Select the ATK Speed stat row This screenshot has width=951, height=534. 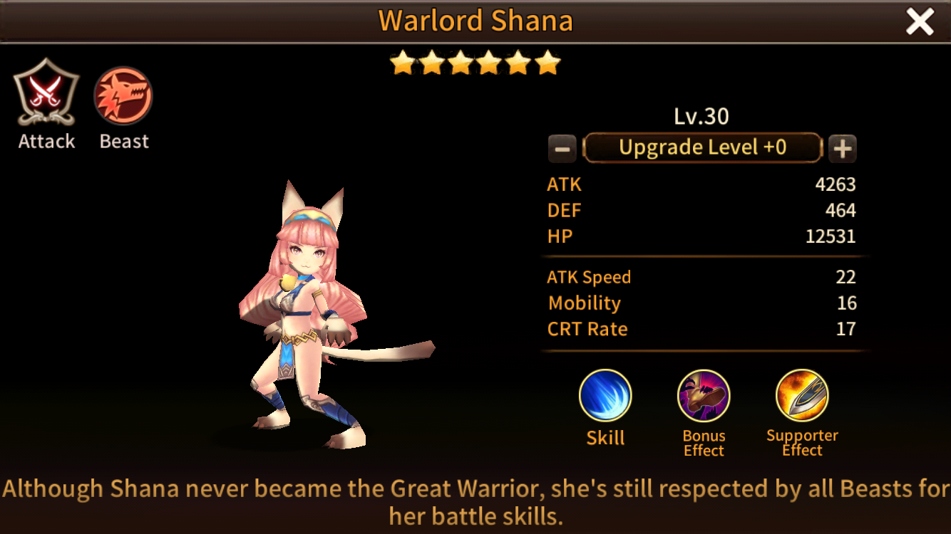701,277
